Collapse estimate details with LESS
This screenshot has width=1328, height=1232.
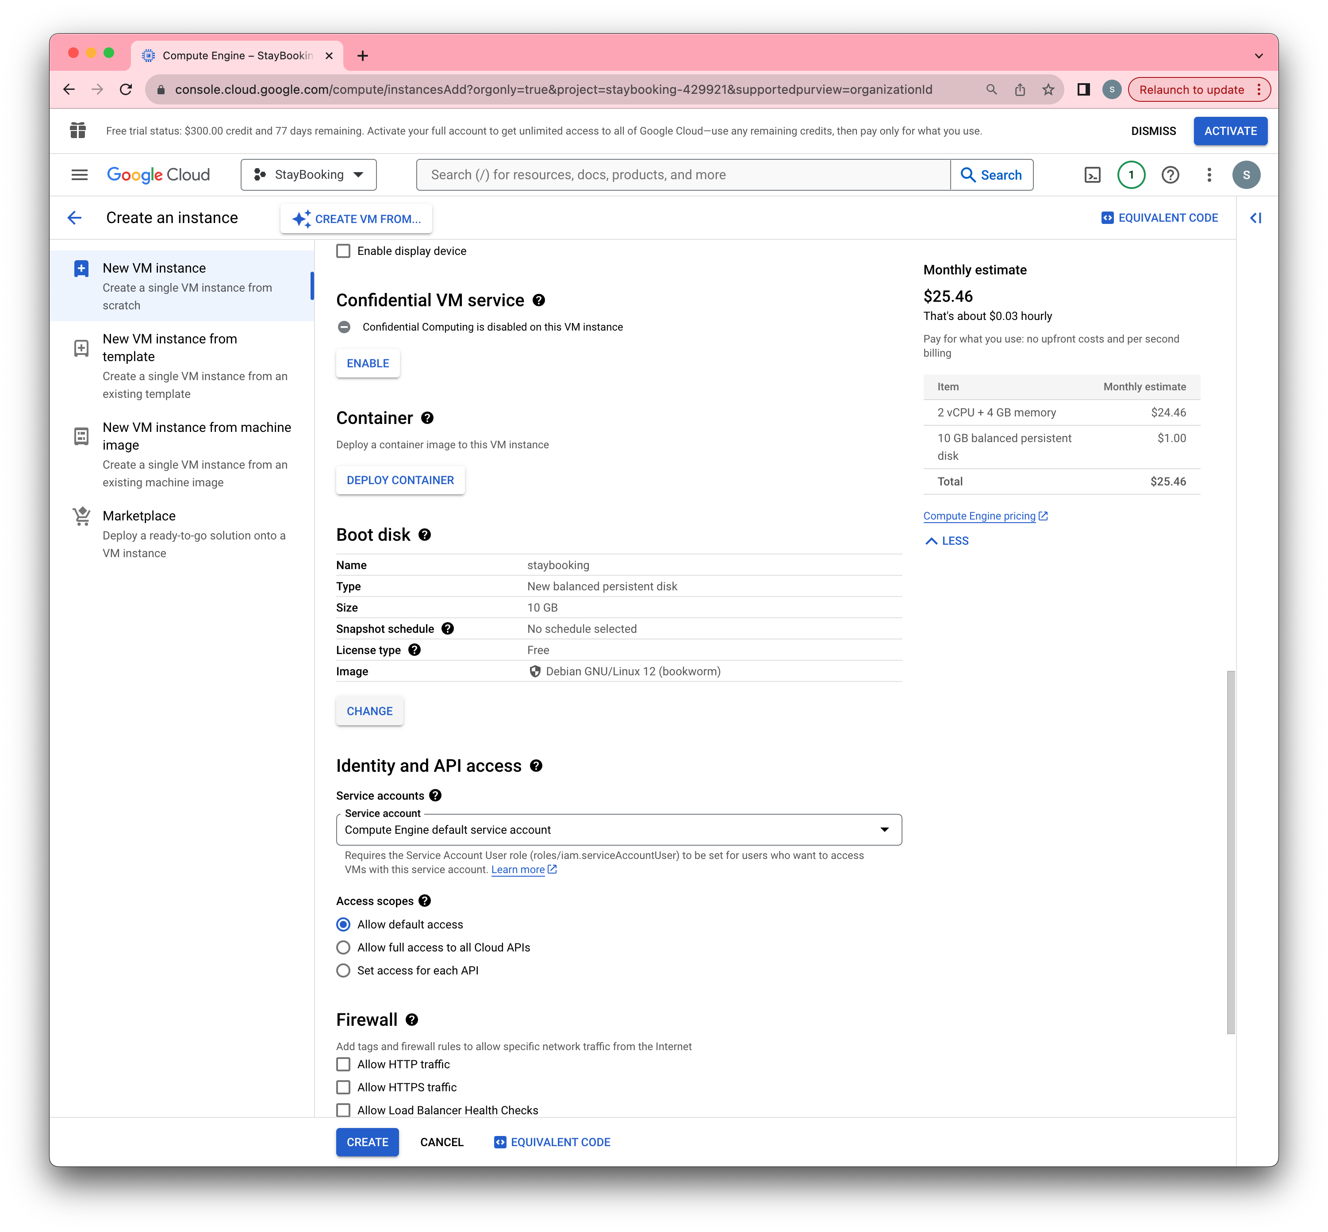[947, 541]
